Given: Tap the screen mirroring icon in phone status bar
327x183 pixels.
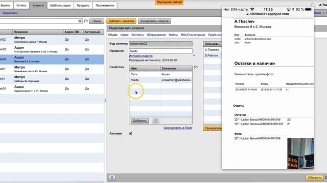Looking at the screenshot, I should tap(288, 9).
